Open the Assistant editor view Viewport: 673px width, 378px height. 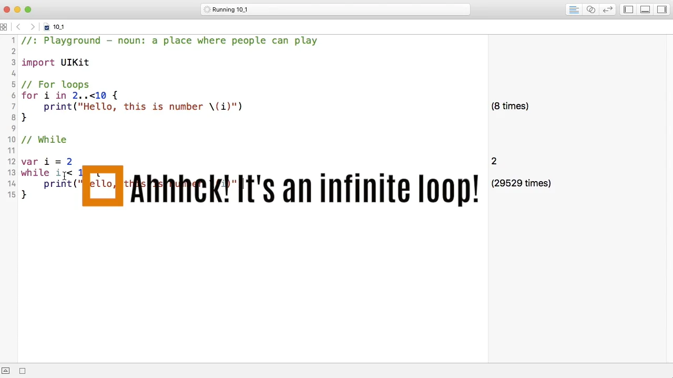tap(591, 9)
